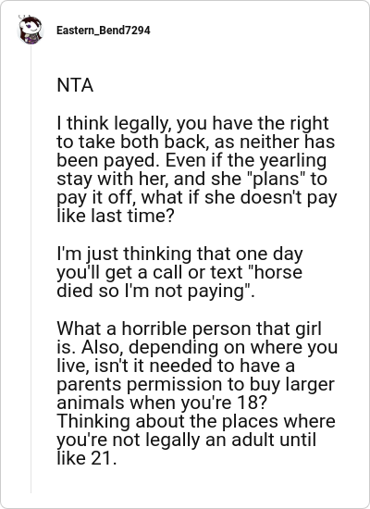
Task: Click the quoted word "plans"
Action: 277,179
